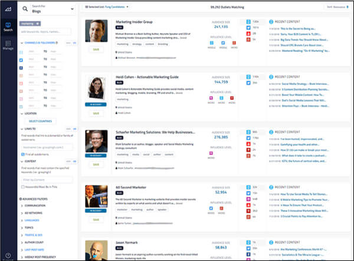The image size is (354, 261).
Task: Open the Marketing Insider Group title link
Action: click(x=134, y=22)
